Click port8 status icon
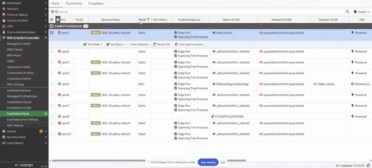The width and height of the screenshot is (372, 168). [60, 116]
